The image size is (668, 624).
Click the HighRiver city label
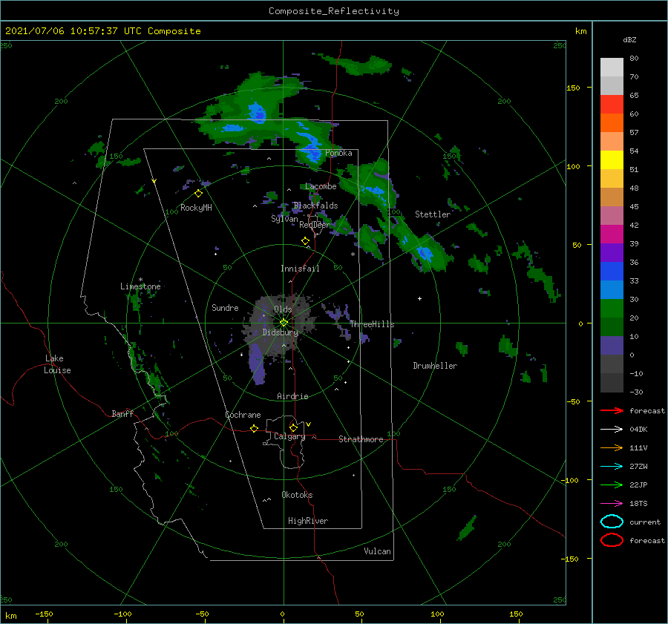click(x=308, y=521)
